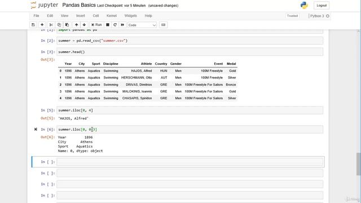Click the cell 'HAJOS, Alfred' in table
The height and width of the screenshot is (203, 361).
142,71
